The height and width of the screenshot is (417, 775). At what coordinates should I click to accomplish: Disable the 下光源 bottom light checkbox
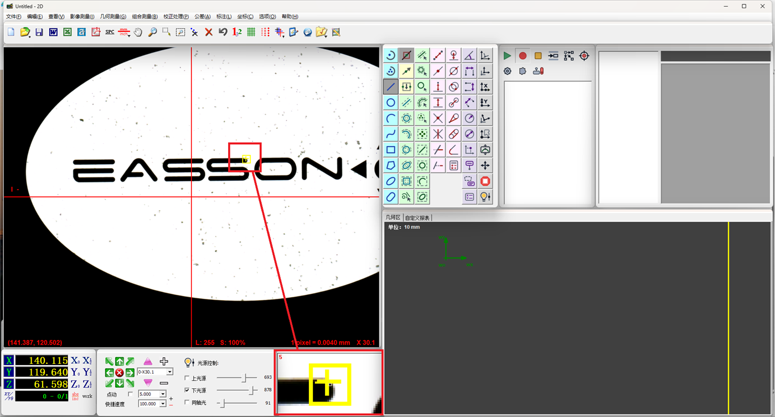[x=187, y=390]
